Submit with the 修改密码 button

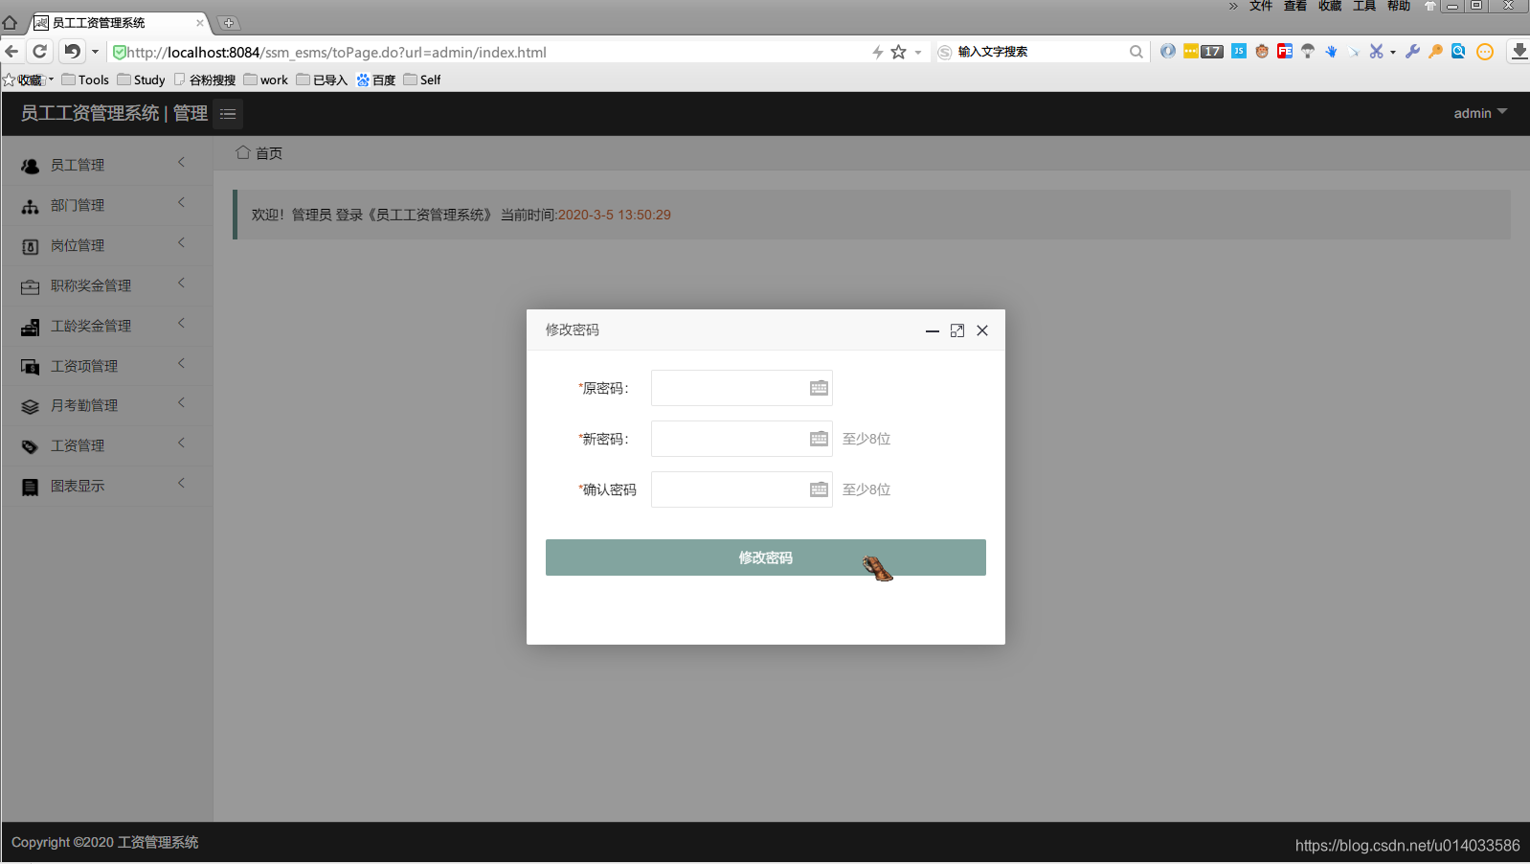click(x=766, y=557)
